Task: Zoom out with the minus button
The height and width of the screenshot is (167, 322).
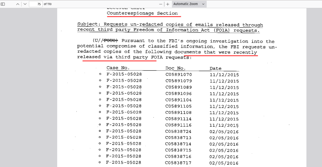Action: 161,4
